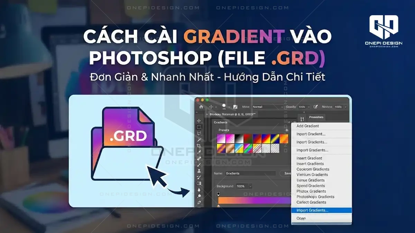Click the Prosestors panel tab
415x233 pixels.
click(316, 117)
